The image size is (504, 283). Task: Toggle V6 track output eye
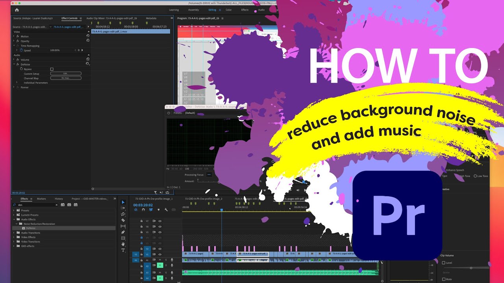coord(160,226)
